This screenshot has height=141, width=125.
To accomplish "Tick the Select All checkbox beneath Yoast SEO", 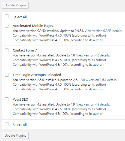I will click(7, 124).
